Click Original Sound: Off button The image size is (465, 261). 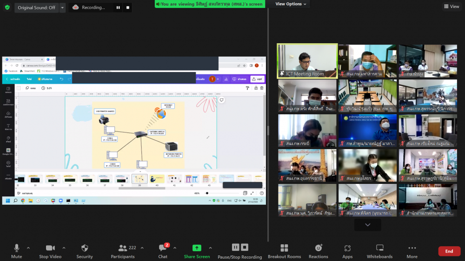(36, 7)
